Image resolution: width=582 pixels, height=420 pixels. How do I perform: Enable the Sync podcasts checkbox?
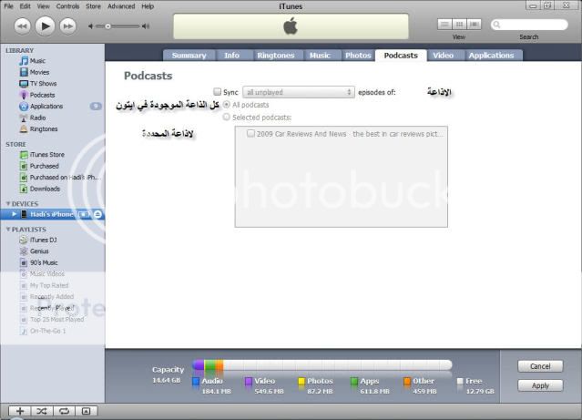217,92
